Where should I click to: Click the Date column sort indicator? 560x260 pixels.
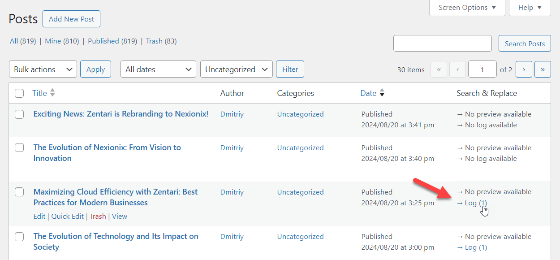coord(382,93)
